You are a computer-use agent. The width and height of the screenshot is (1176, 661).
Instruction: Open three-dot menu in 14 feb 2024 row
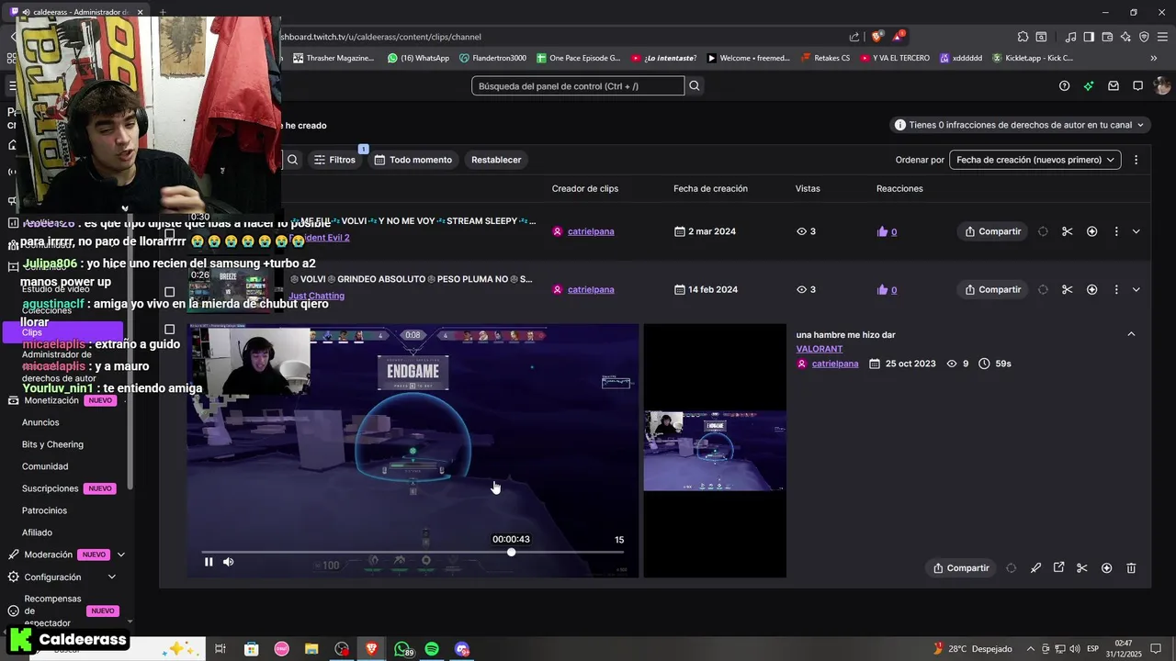click(x=1116, y=289)
